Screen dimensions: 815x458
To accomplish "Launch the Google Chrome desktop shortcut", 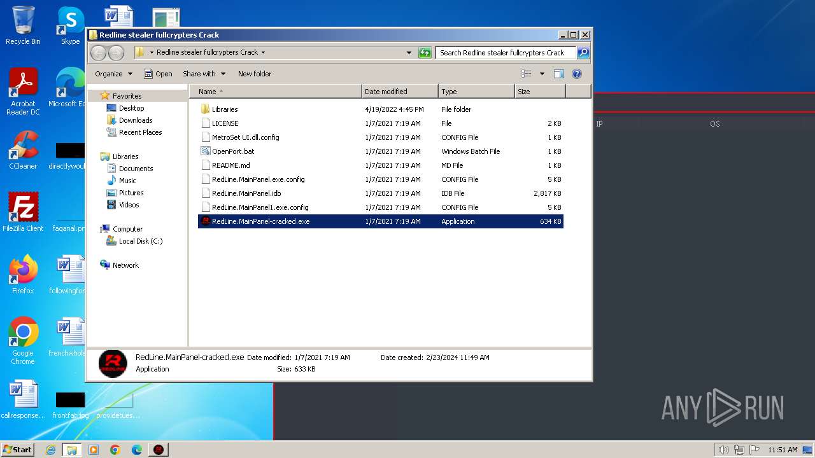I will tap(23, 340).
